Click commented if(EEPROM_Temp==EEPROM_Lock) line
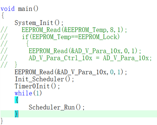This screenshot has height=125, width=157. tap(71, 37)
